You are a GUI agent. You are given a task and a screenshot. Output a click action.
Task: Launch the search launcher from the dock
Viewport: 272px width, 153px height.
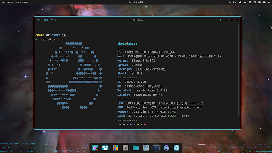tap(95, 148)
